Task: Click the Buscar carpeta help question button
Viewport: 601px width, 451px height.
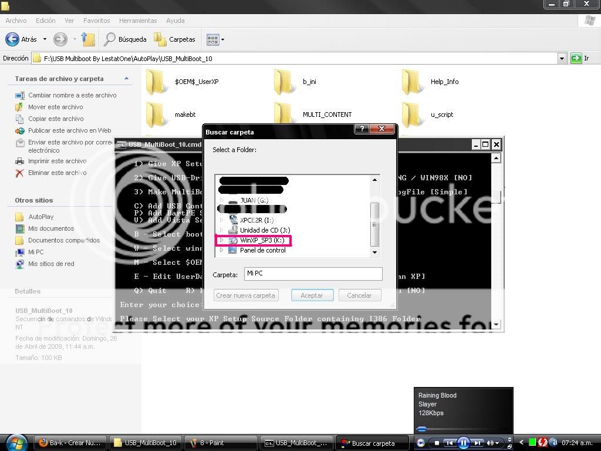Action: coord(362,129)
